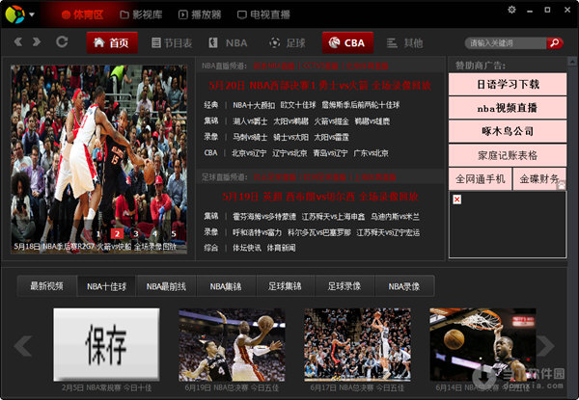Open the 播放器 player tab

click(200, 14)
